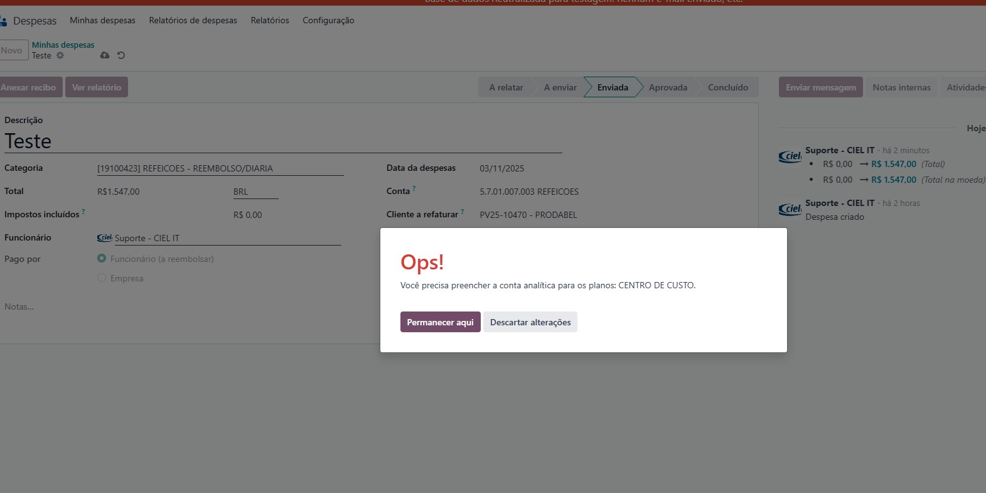The image size is (986, 493).
Task: Select the Empresa radio option
Action: click(x=102, y=278)
